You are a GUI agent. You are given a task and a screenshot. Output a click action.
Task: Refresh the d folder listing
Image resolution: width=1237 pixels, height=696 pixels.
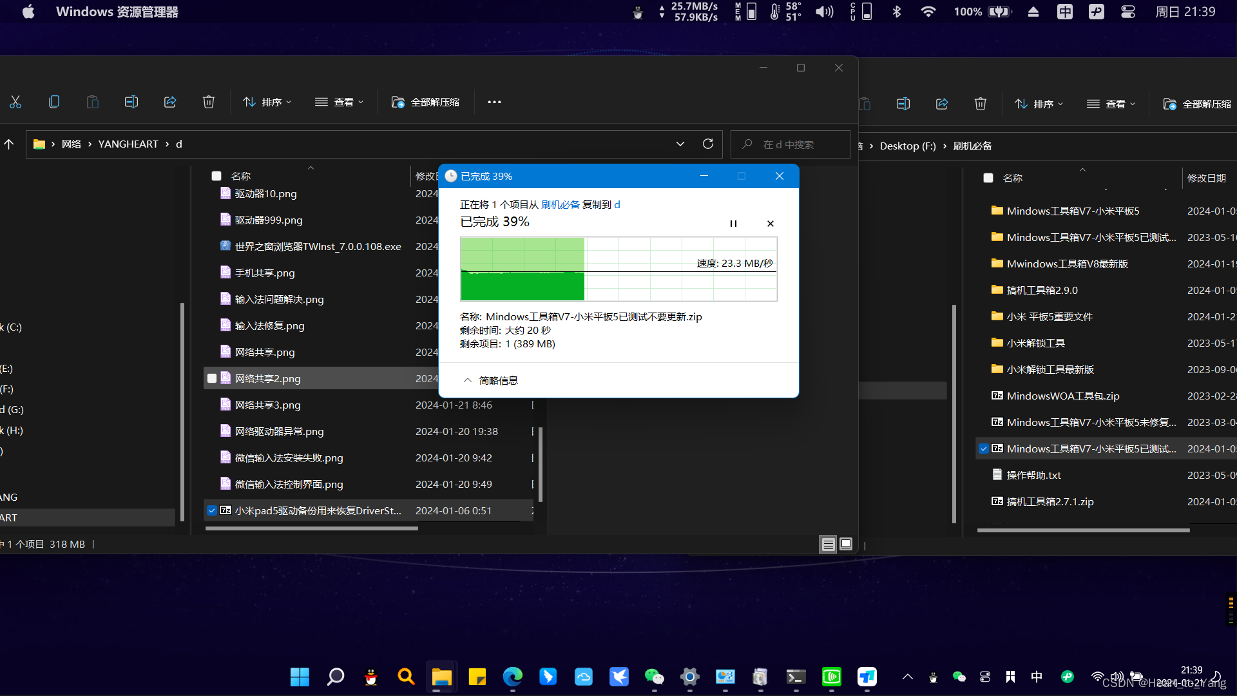[708, 144]
